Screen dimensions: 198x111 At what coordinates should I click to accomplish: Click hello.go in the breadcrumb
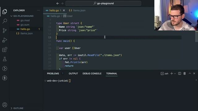(55, 16)
